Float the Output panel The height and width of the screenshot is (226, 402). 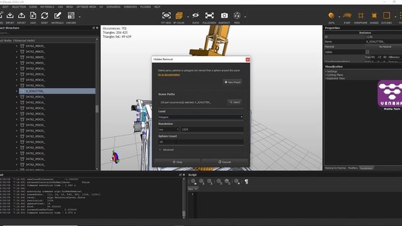click(x=180, y=175)
